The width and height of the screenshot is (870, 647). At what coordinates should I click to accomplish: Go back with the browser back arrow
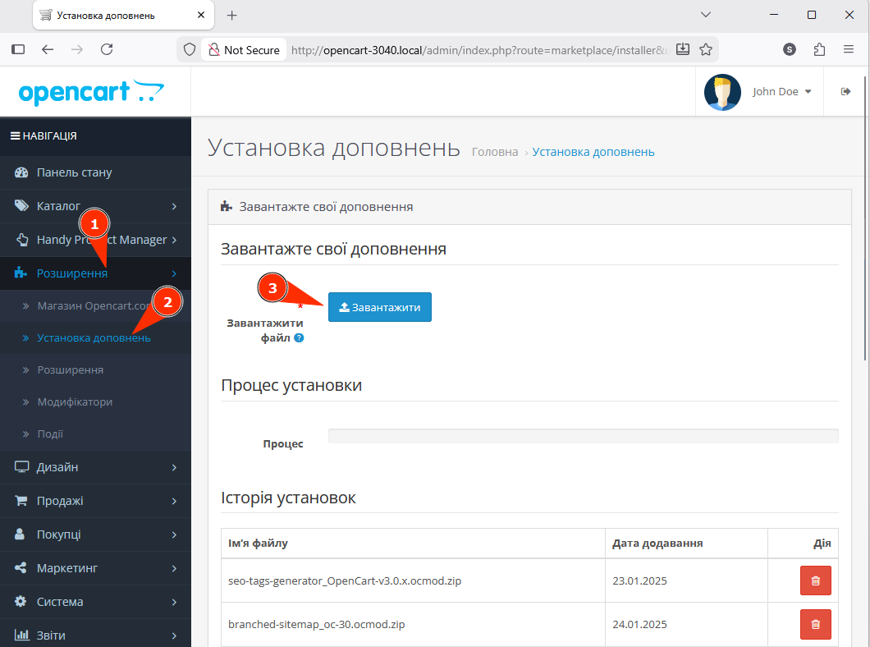point(48,49)
